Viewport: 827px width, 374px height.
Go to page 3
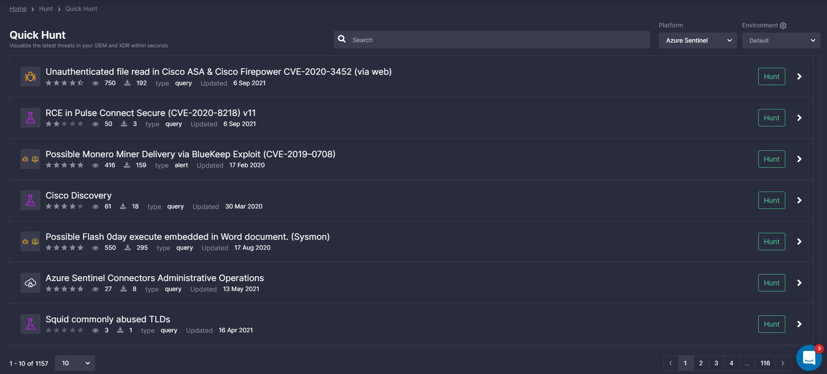point(716,363)
